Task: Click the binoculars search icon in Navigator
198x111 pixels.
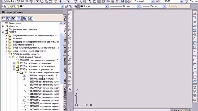Action: 31,18
